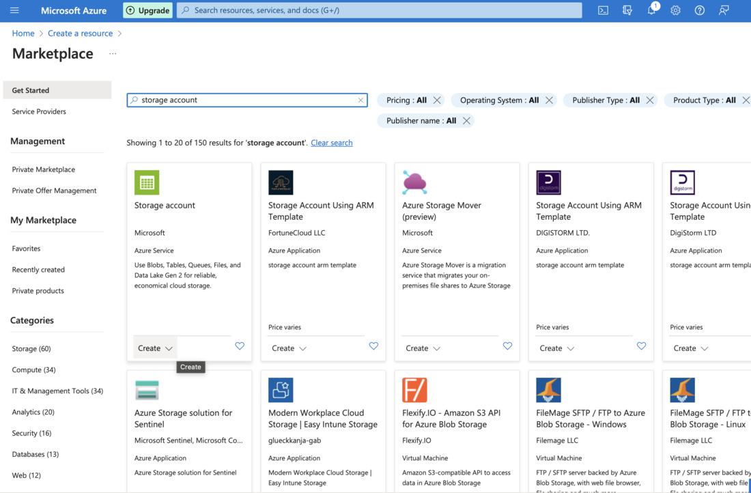Favorite the FortuneCloud ARM Template offer
This screenshot has height=493, width=751.
coord(373,346)
